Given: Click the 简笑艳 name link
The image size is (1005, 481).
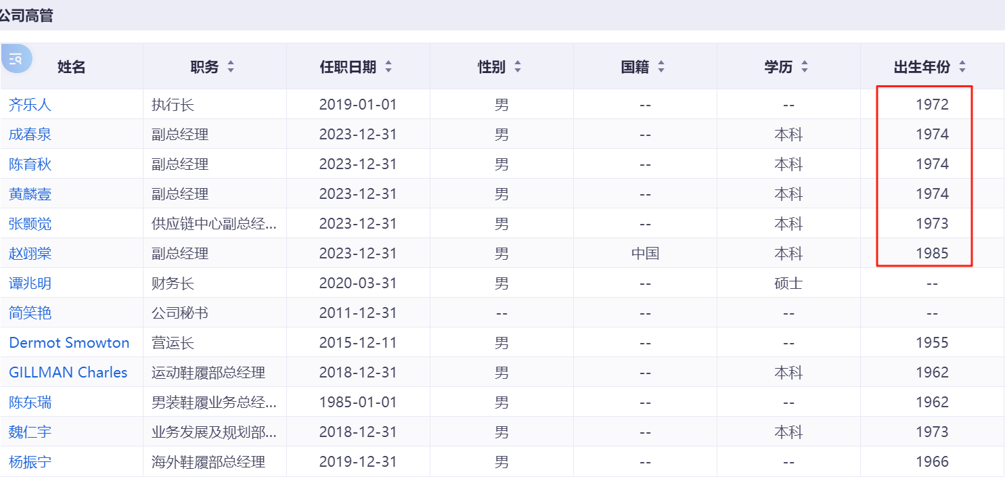Looking at the screenshot, I should (30, 313).
